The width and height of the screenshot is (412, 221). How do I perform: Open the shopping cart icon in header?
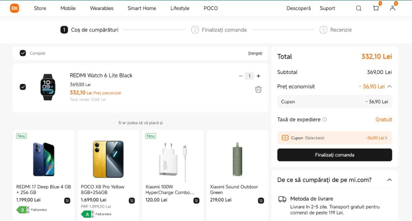(x=376, y=8)
